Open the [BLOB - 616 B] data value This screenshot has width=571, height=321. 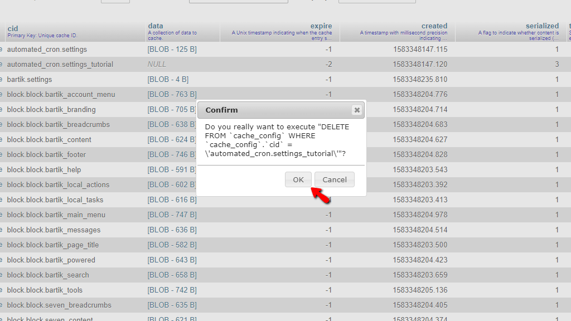172,200
